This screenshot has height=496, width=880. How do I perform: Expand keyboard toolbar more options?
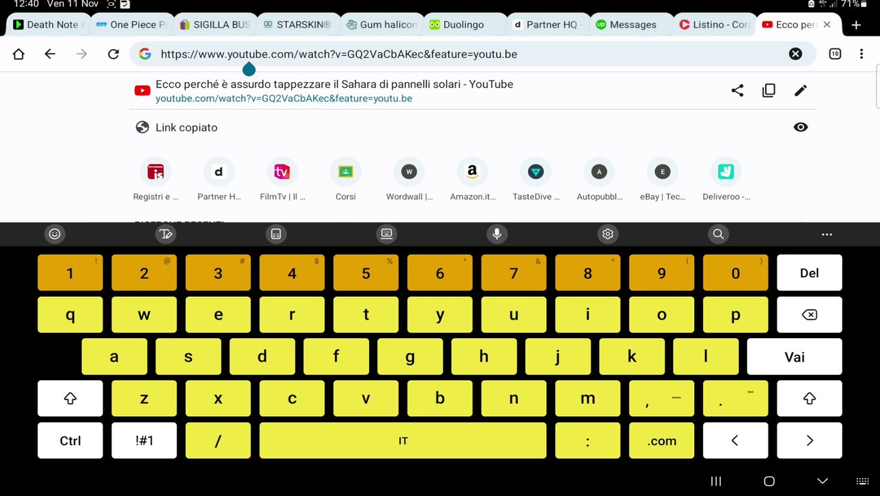point(827,234)
